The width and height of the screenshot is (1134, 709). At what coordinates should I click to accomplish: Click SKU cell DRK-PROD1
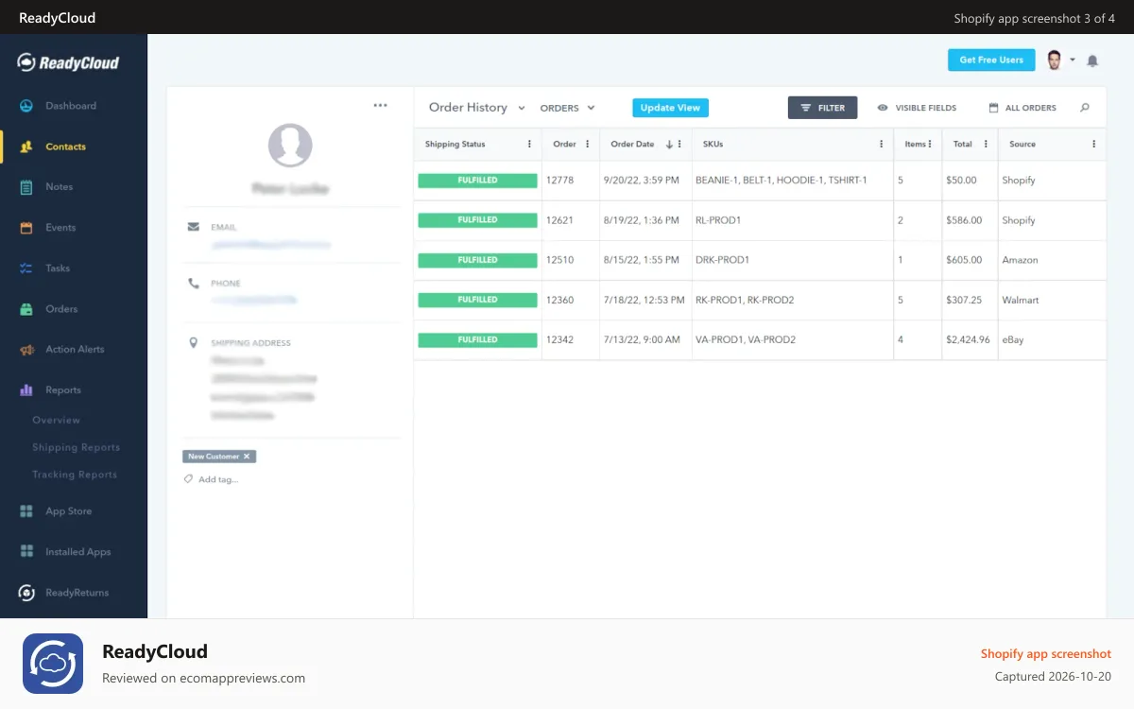(x=722, y=260)
